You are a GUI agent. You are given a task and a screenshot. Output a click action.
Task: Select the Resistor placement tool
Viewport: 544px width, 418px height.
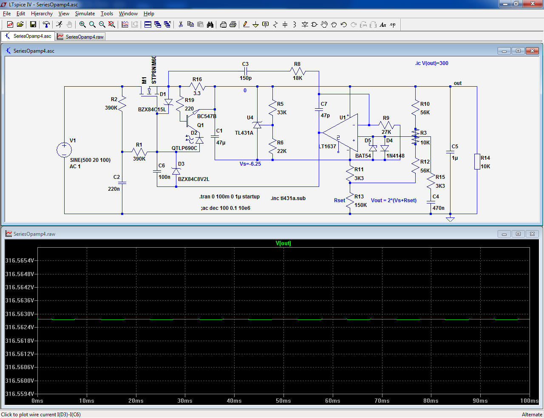(275, 25)
